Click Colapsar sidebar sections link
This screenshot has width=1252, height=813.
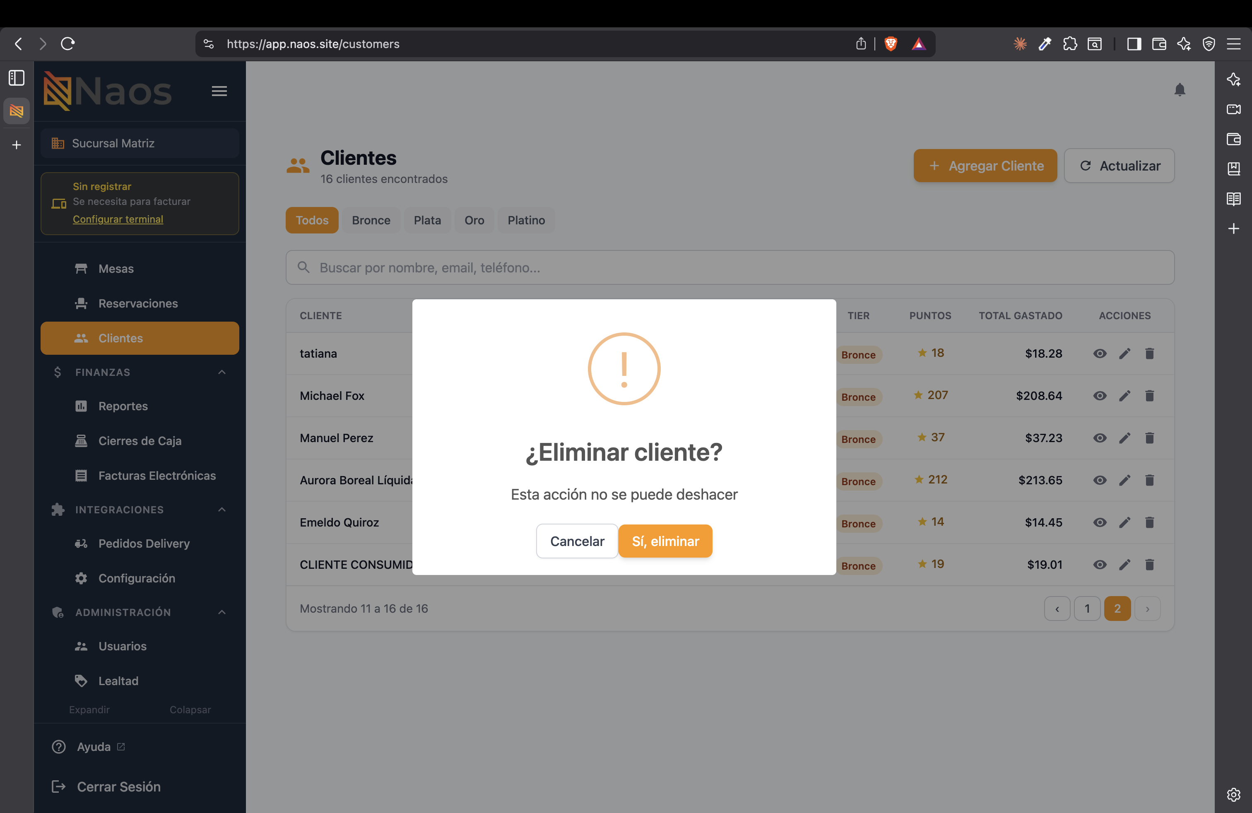click(190, 710)
